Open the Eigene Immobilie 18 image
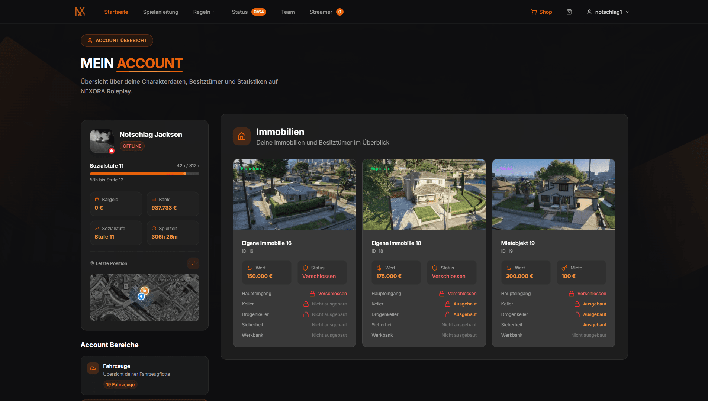This screenshot has height=401, width=708. tap(424, 195)
